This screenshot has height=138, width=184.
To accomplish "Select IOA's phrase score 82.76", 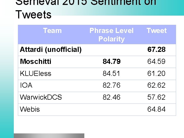I will (x=111, y=85).
